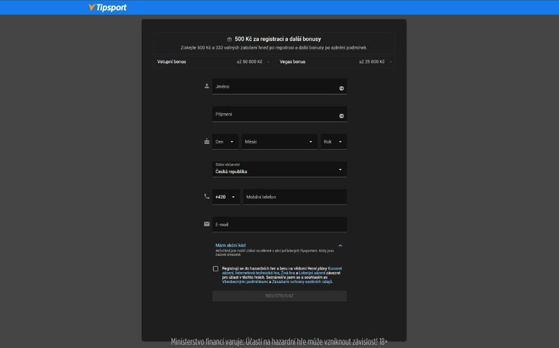This screenshot has height=348, width=559.
Task: Open the Státní občanství dropdown
Action: click(279, 169)
